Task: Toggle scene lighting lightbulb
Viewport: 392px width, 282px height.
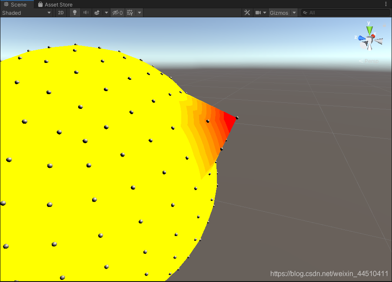Action: pyautogui.click(x=74, y=13)
